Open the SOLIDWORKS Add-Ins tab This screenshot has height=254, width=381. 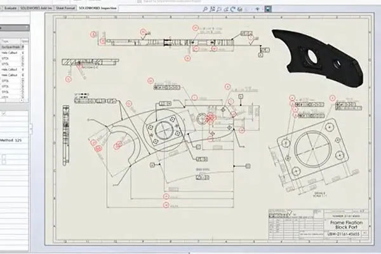pyautogui.click(x=36, y=8)
